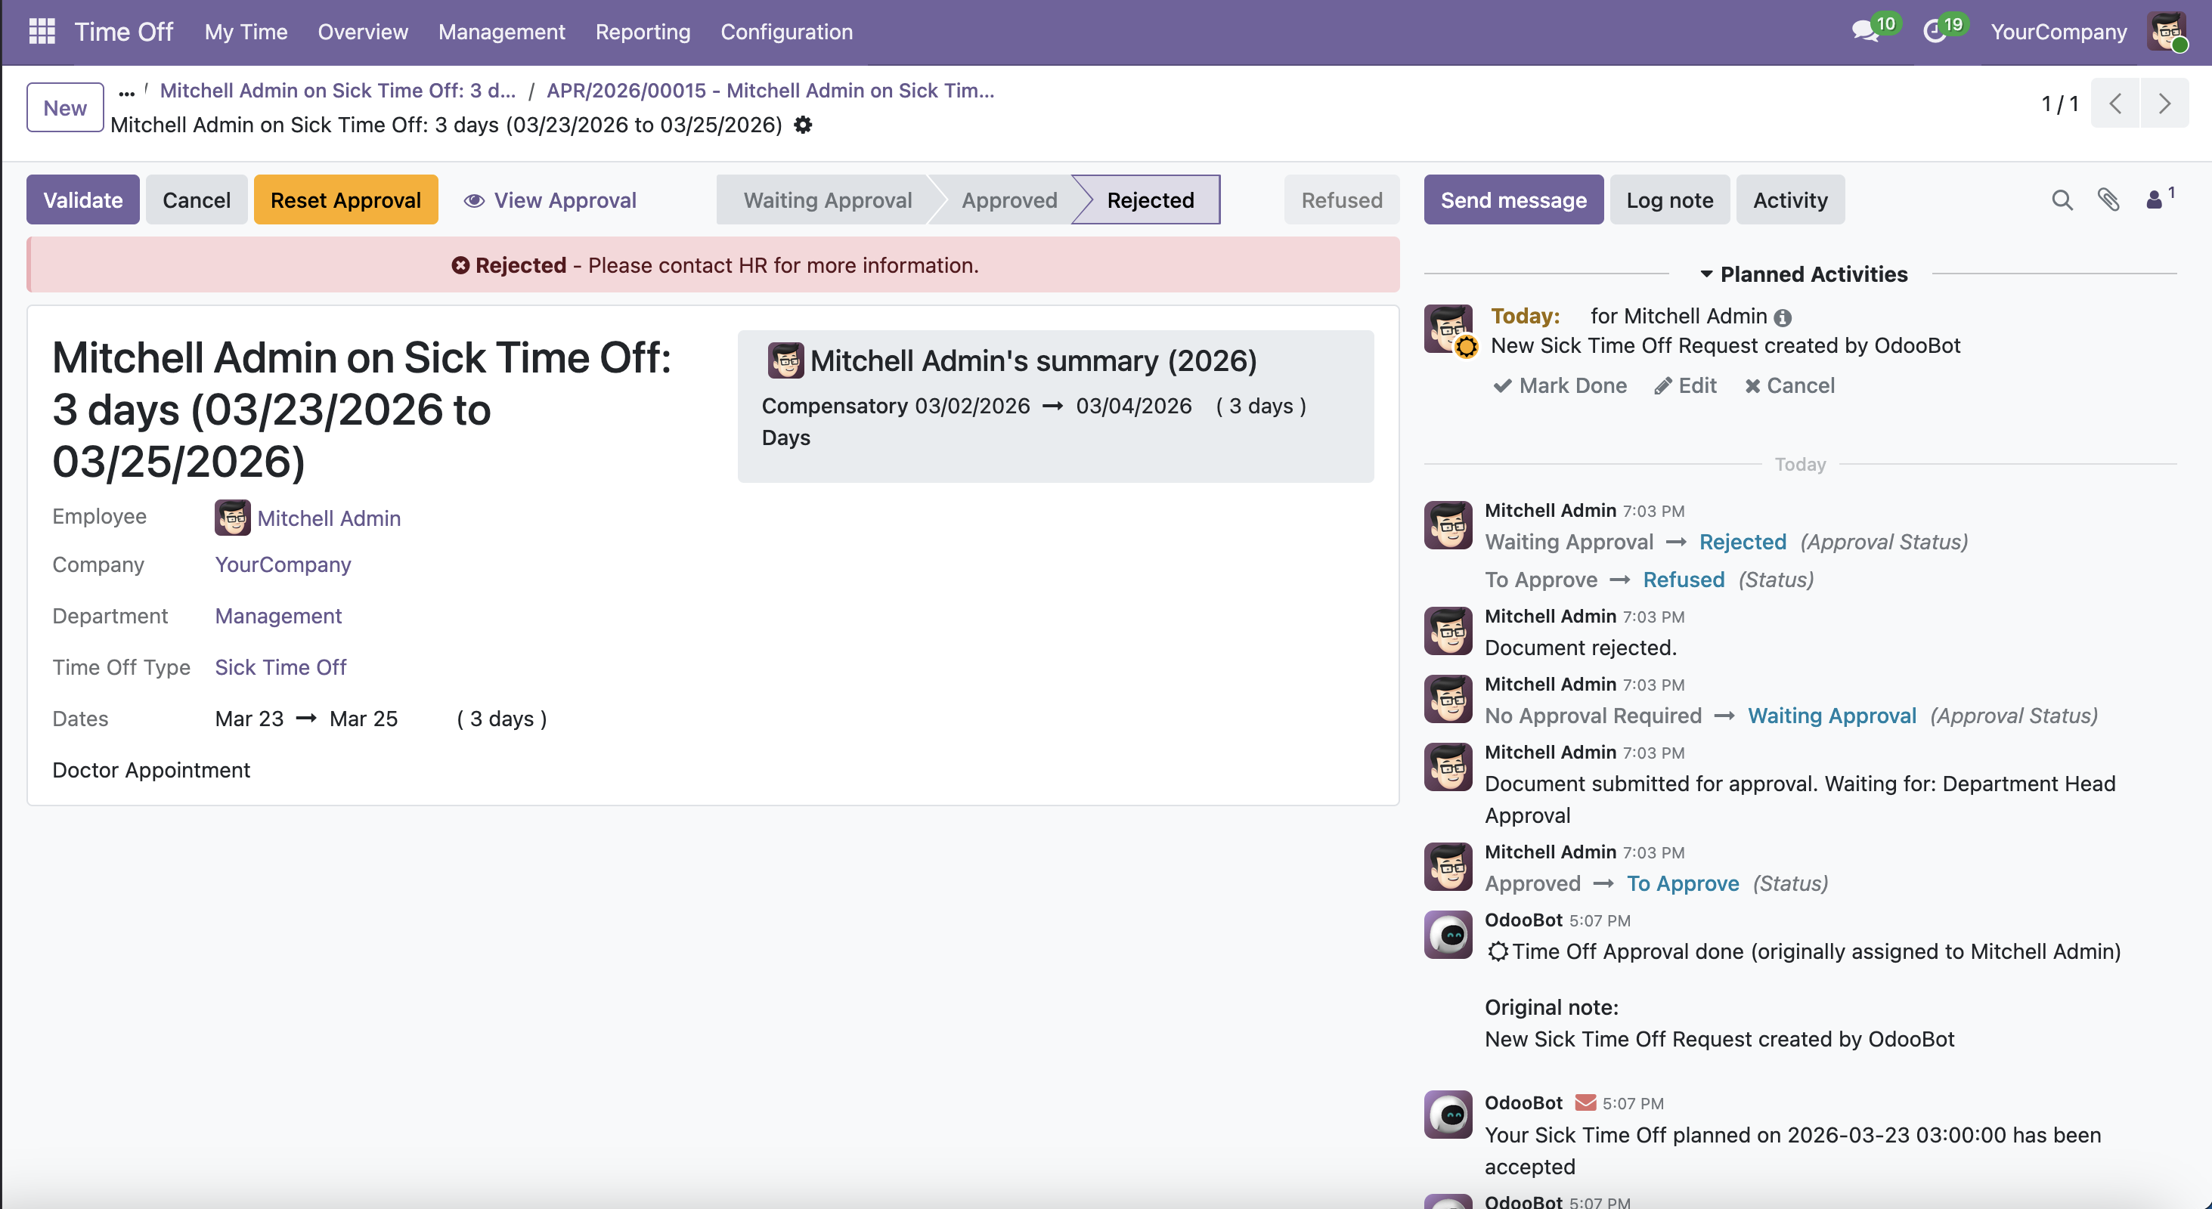Screen dimensions: 2212x1209
Task: Attach a file using the paperclip icon
Action: (x=2108, y=200)
